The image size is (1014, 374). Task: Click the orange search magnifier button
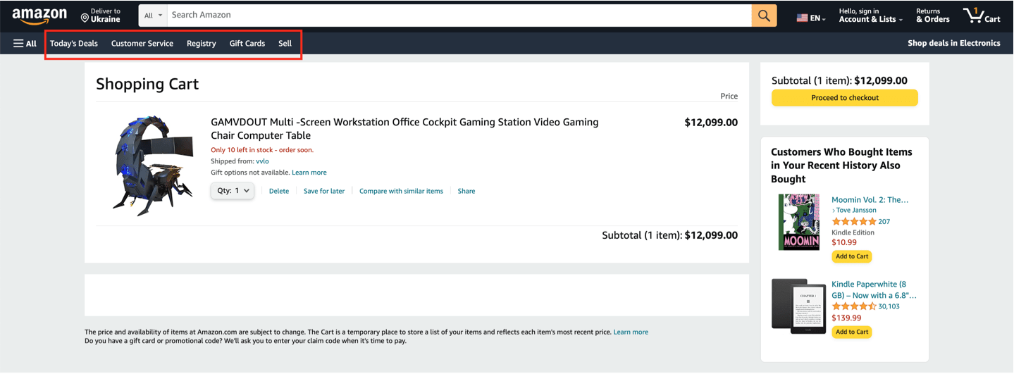click(764, 15)
